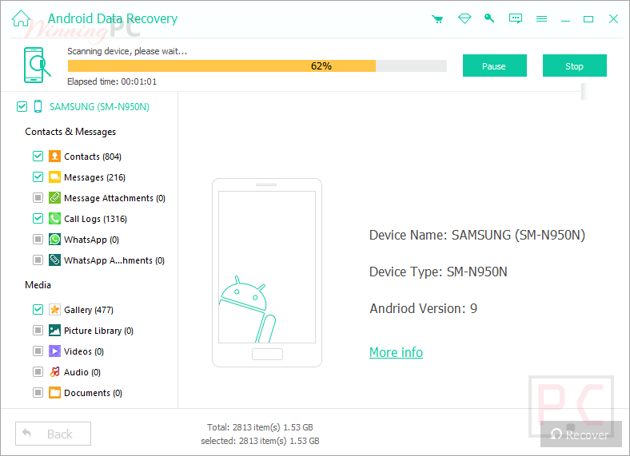Click the Total 2813 item(s) text
630x456 pixels.
click(260, 427)
